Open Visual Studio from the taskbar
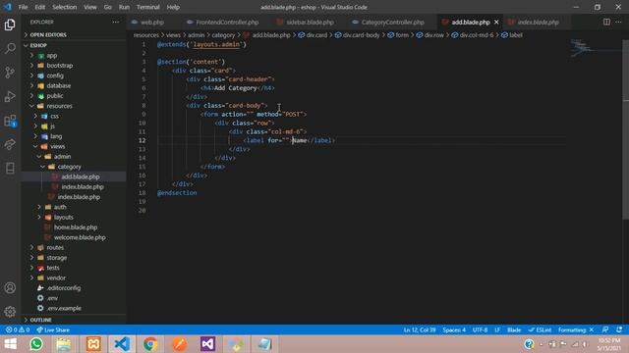The height and width of the screenshot is (353, 629). [207, 344]
